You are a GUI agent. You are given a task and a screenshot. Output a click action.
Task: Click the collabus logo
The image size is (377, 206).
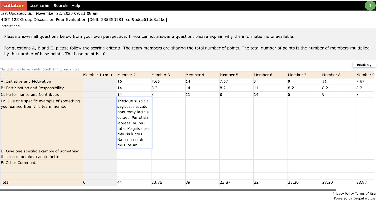[14, 5]
